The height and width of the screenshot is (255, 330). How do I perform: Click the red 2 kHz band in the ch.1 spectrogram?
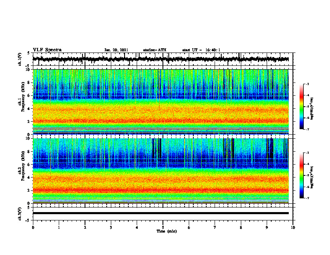click(x=160, y=121)
